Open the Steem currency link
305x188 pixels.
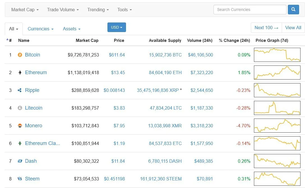click(32, 179)
